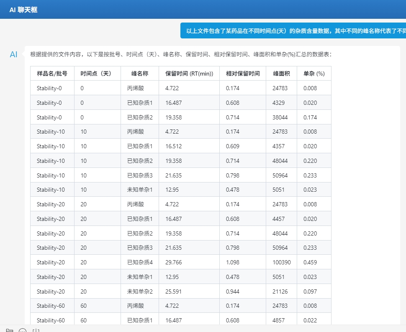The image size is (406, 332).
Task: Click the '已知杂质4' peak name cell
Action: point(140,262)
